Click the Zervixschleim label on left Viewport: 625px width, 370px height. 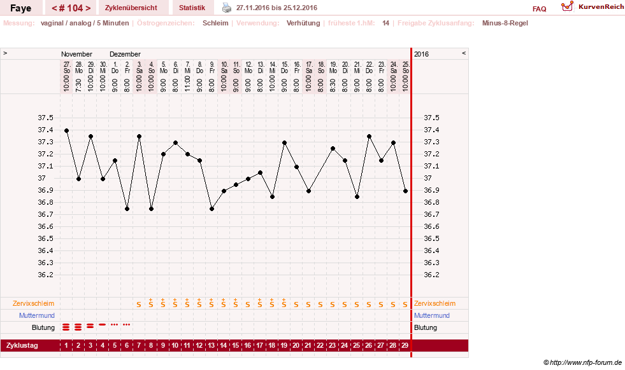34,303
